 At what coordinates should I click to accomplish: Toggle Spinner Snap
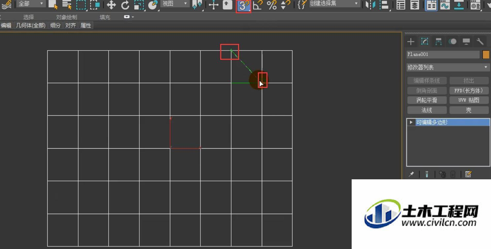pos(286,5)
